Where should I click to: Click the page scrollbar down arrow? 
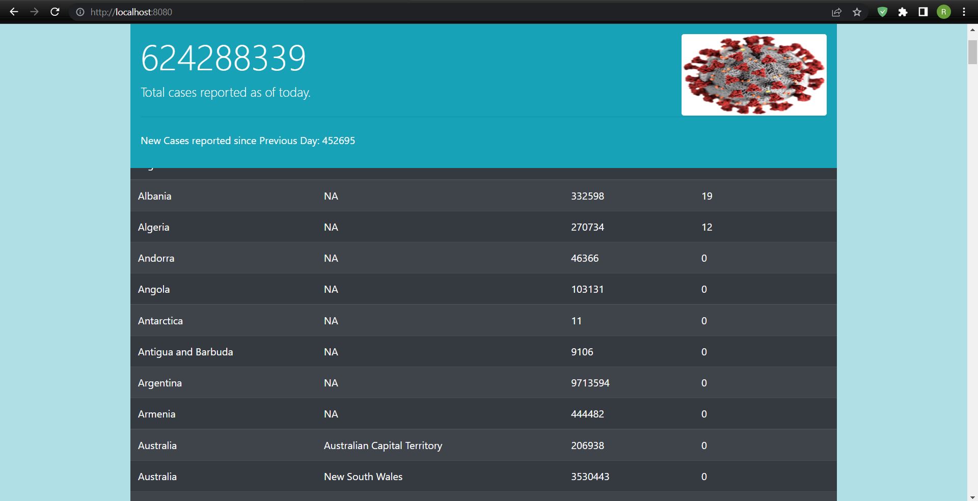pyautogui.click(x=972, y=497)
